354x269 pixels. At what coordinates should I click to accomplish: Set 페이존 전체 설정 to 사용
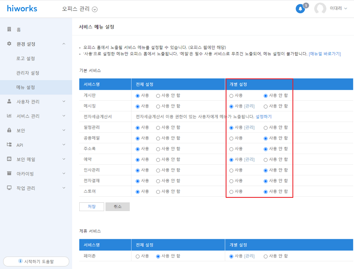click(138, 257)
